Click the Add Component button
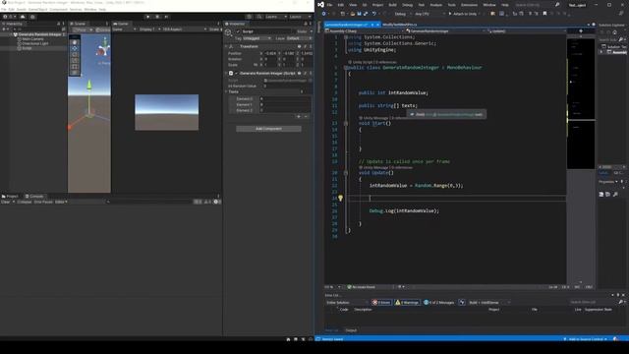Screen dimensions: 629x354 coord(268,129)
